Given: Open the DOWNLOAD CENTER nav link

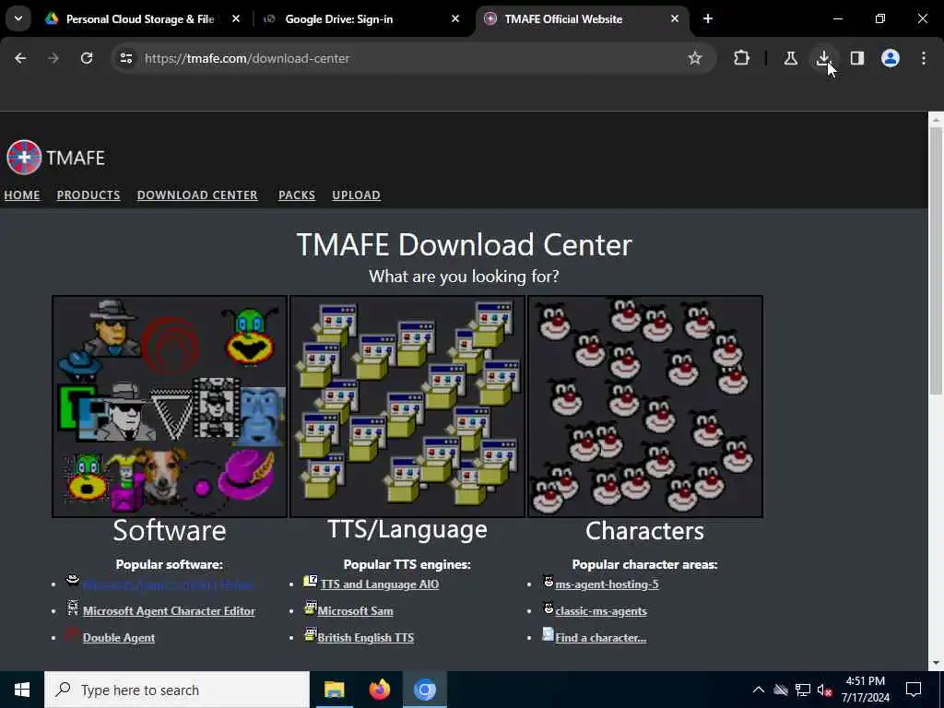Looking at the screenshot, I should 197,195.
